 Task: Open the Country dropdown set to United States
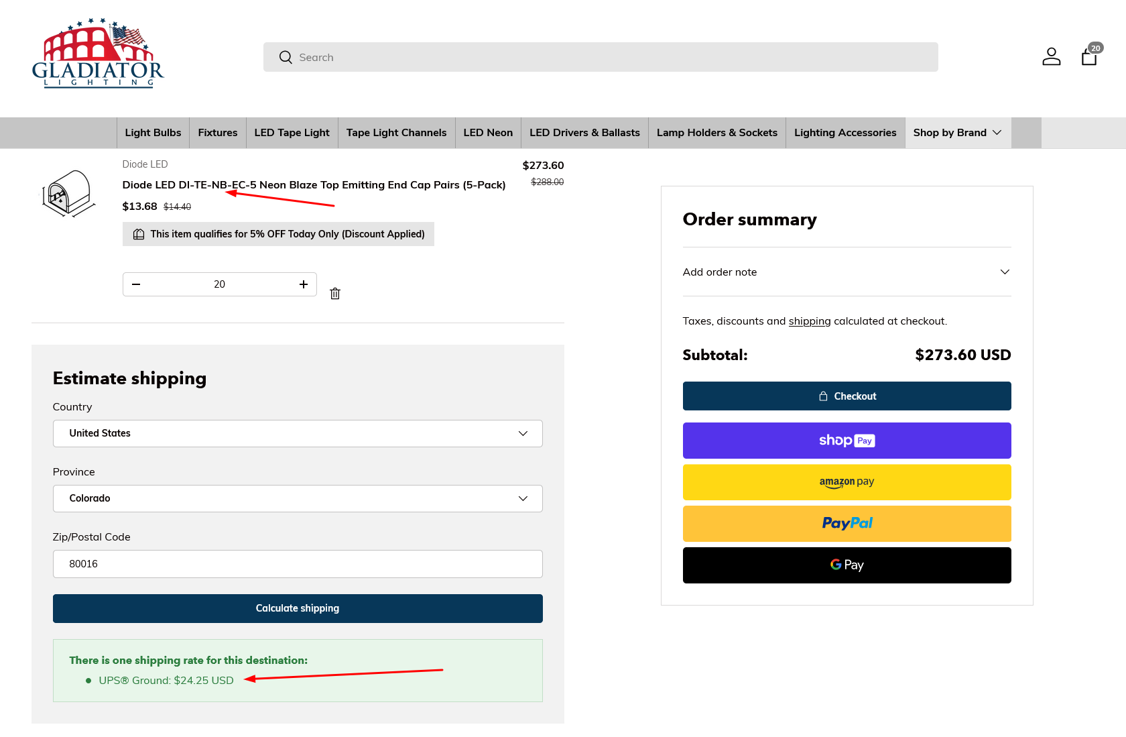pos(298,434)
